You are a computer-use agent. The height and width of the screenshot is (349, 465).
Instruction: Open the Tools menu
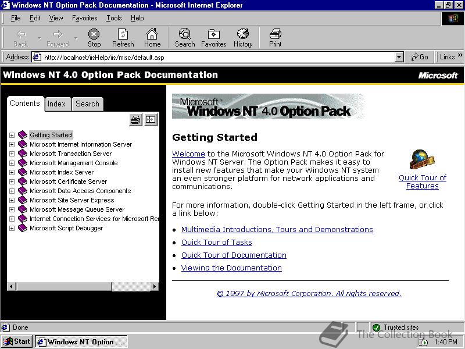(x=114, y=18)
